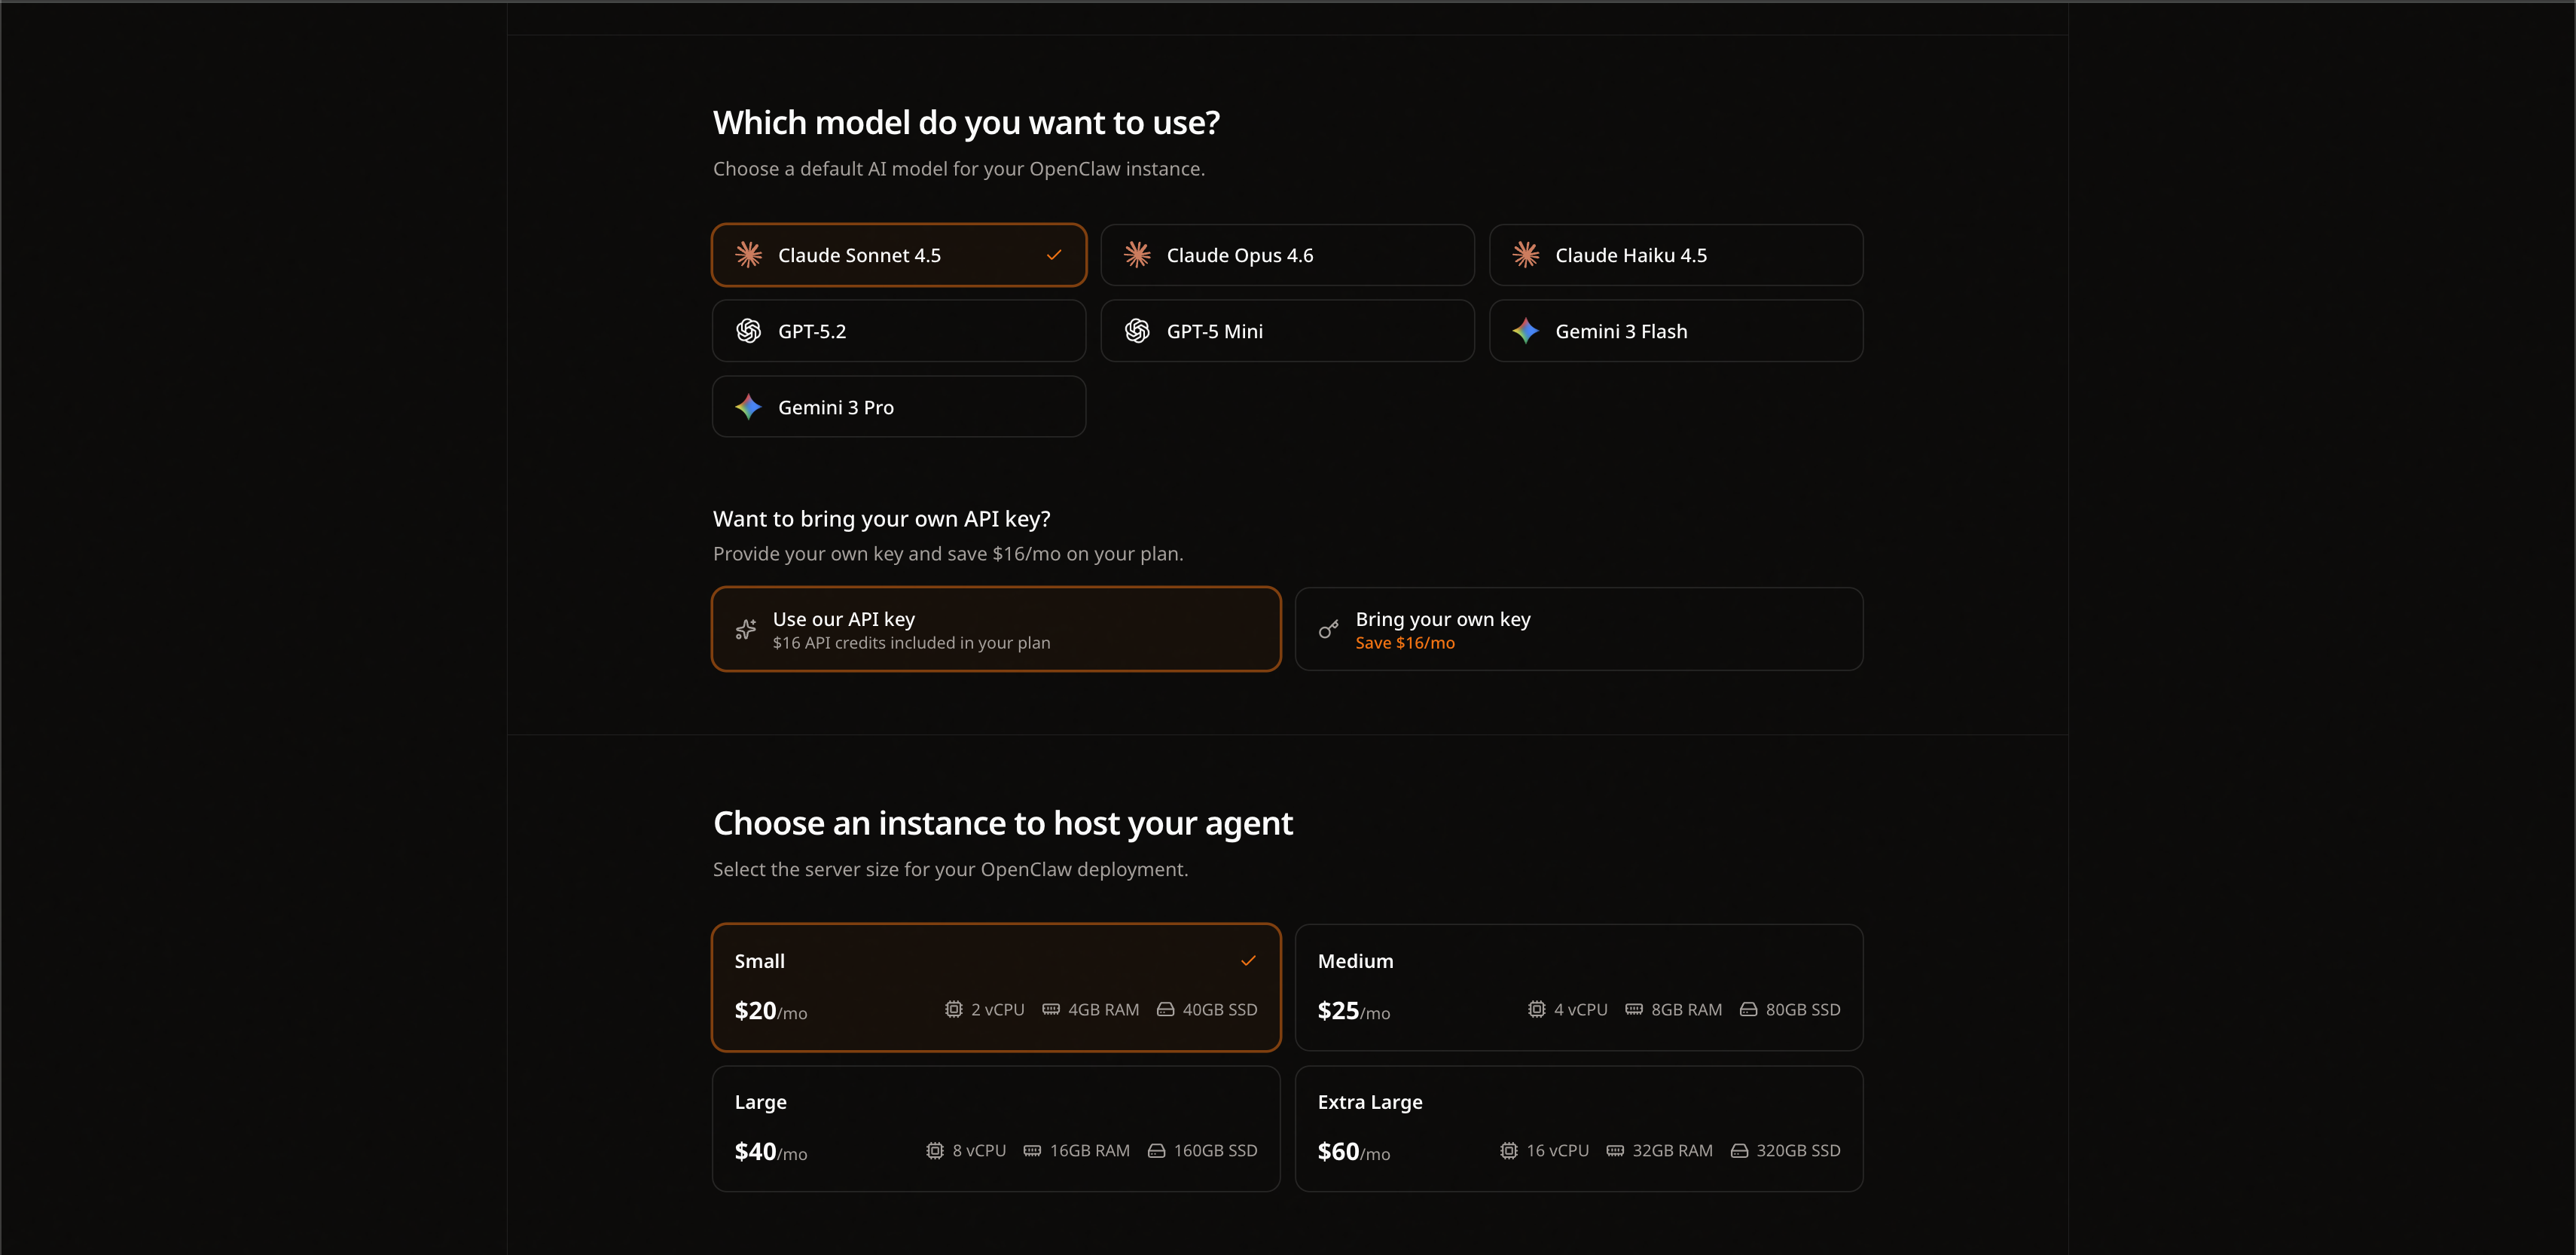Click the key icon in Bring your own key
The width and height of the screenshot is (2576, 1255).
[1328, 630]
